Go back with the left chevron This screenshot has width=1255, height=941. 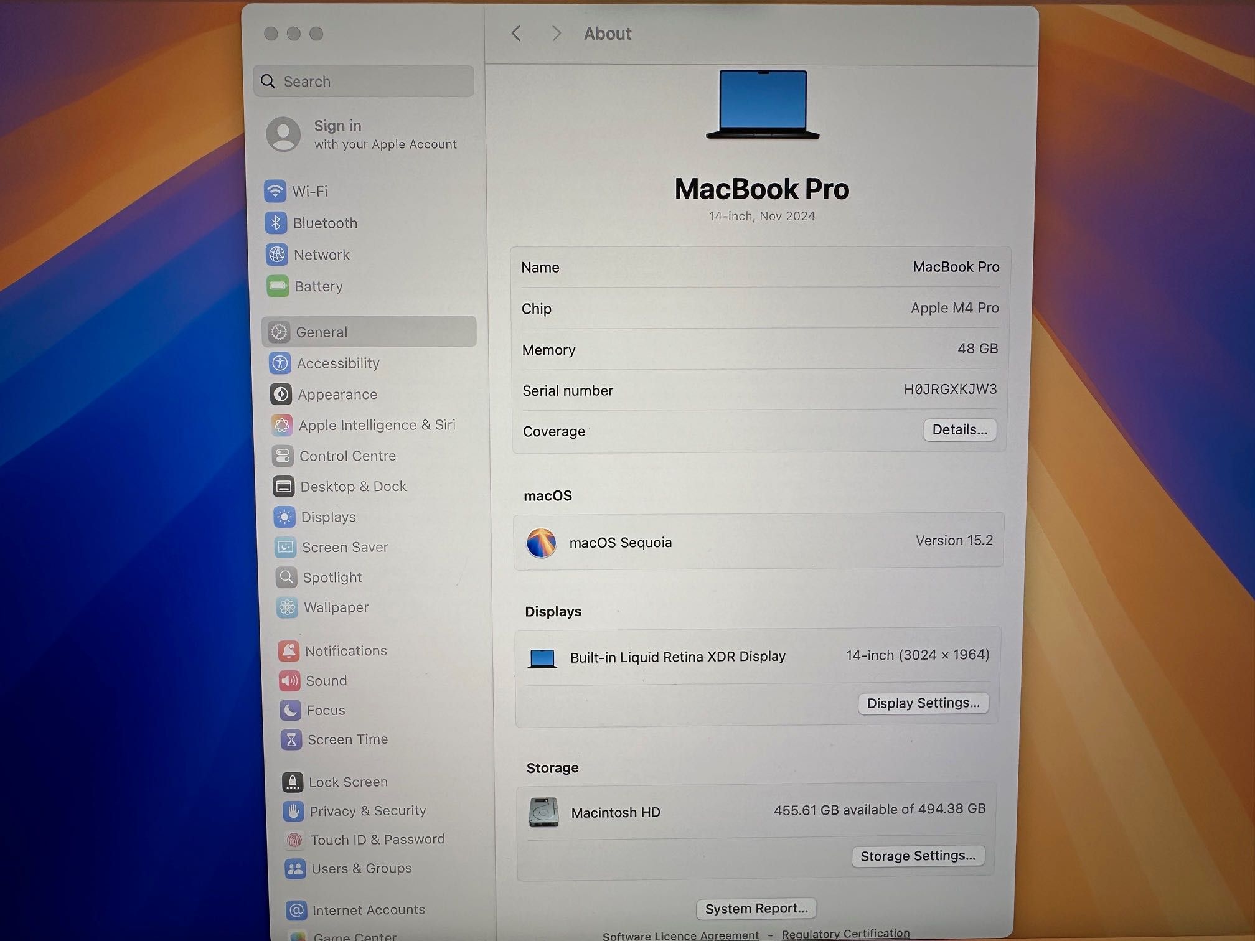[516, 33]
